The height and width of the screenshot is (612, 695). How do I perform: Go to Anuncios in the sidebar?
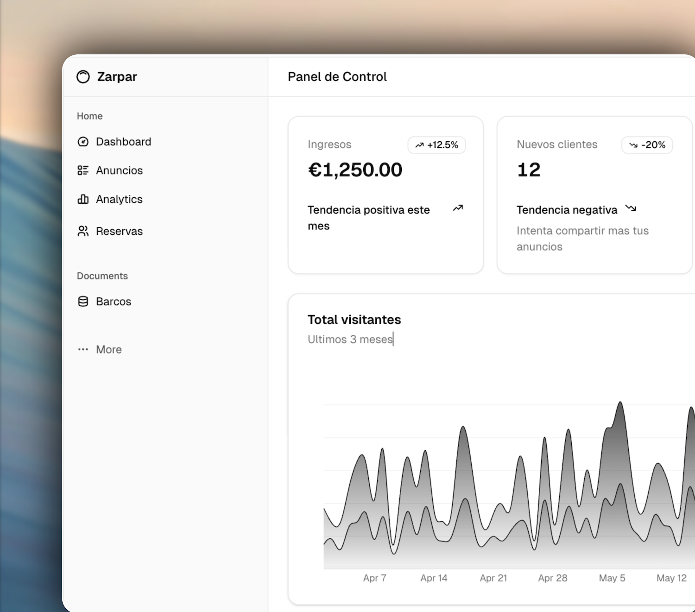119,170
